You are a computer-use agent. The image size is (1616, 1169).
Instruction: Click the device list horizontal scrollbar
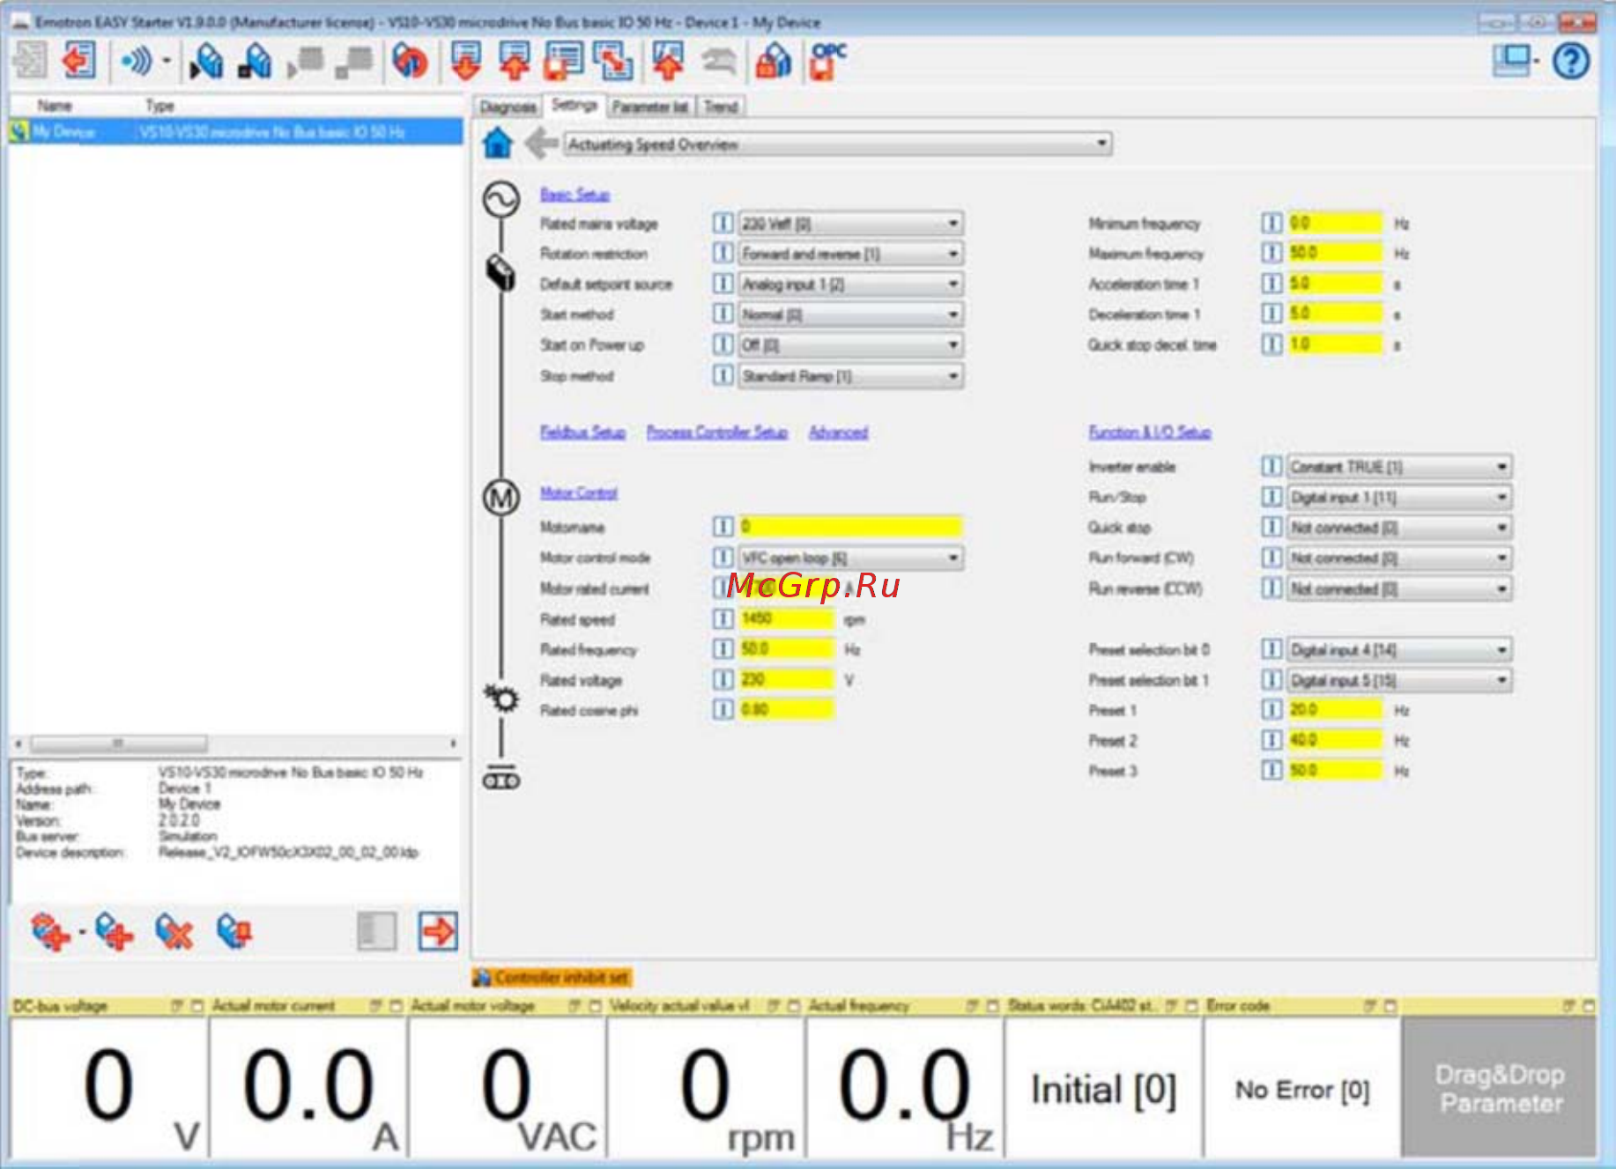pos(235,744)
